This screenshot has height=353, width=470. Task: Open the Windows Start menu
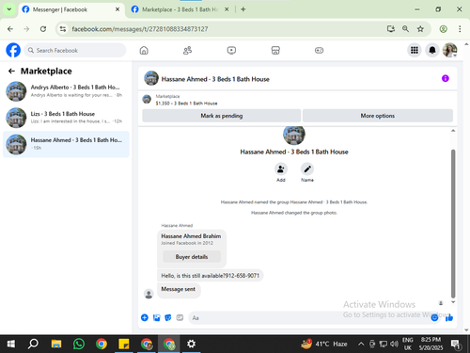(x=10, y=344)
